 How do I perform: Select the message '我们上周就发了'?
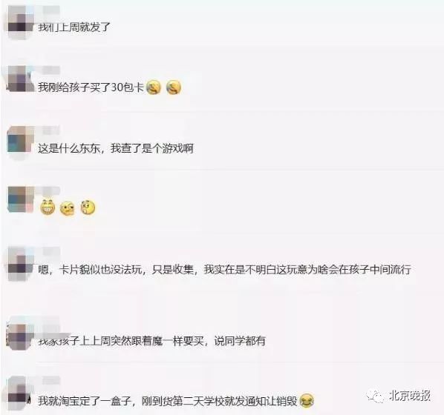(x=74, y=27)
